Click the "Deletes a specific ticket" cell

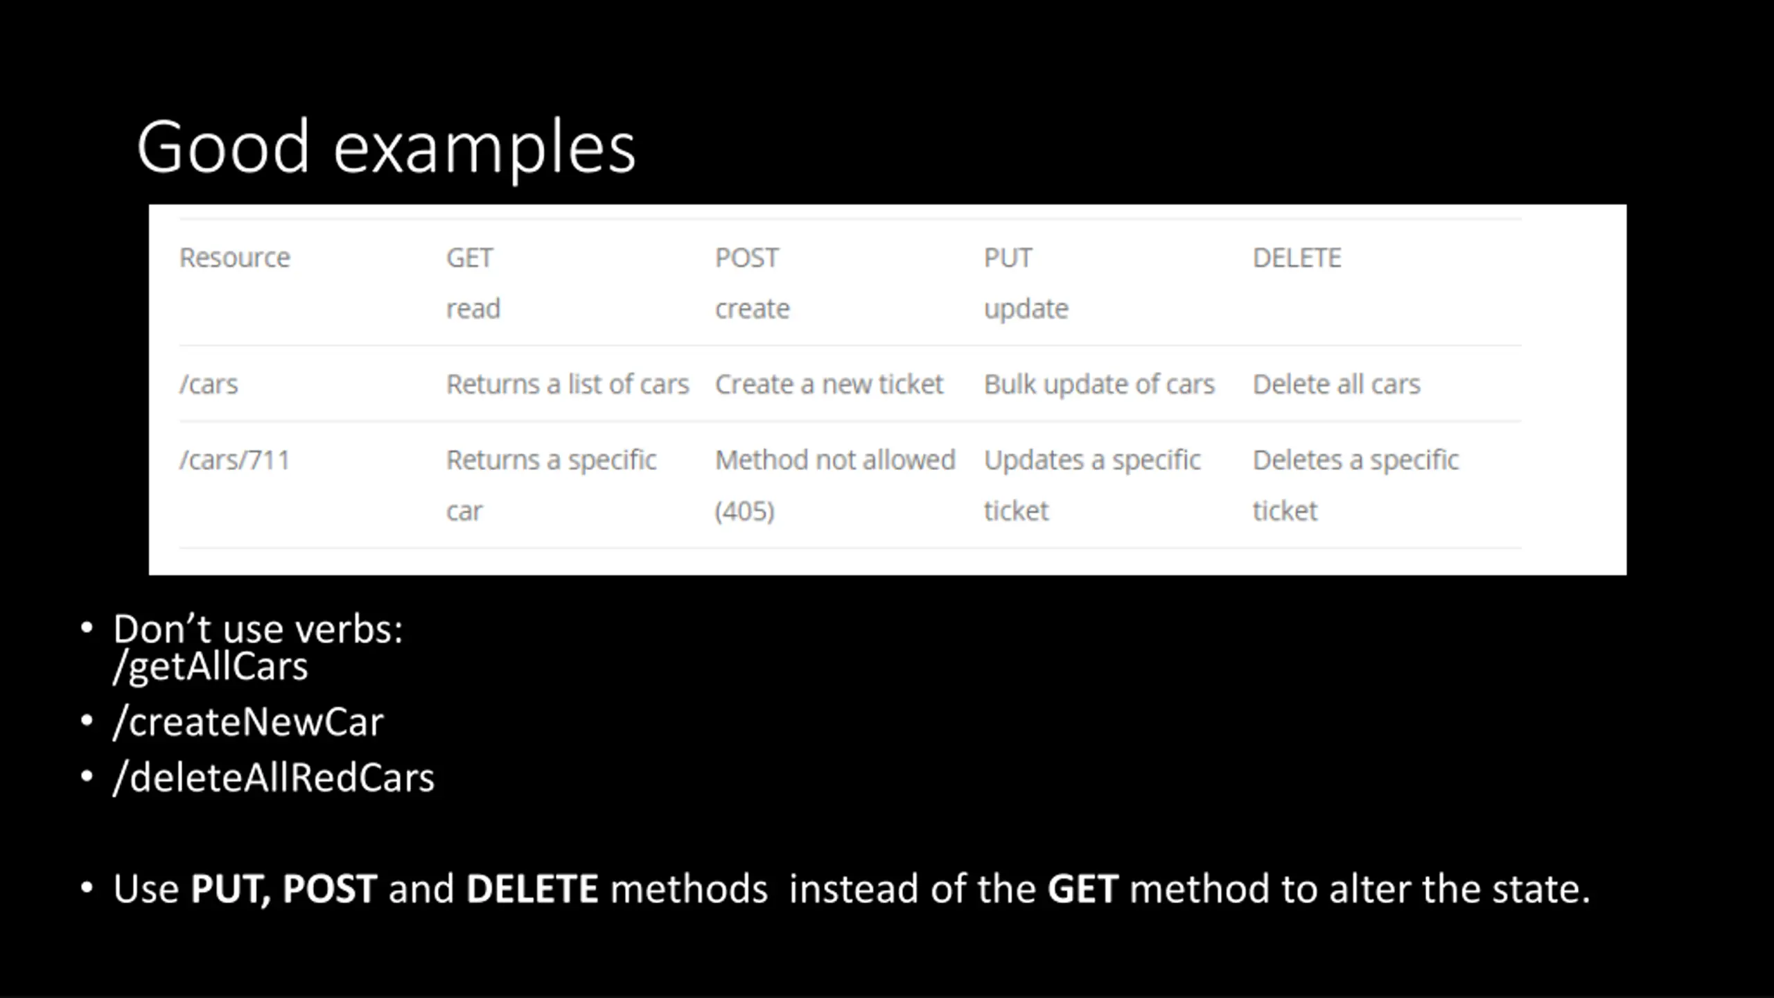tap(1355, 484)
